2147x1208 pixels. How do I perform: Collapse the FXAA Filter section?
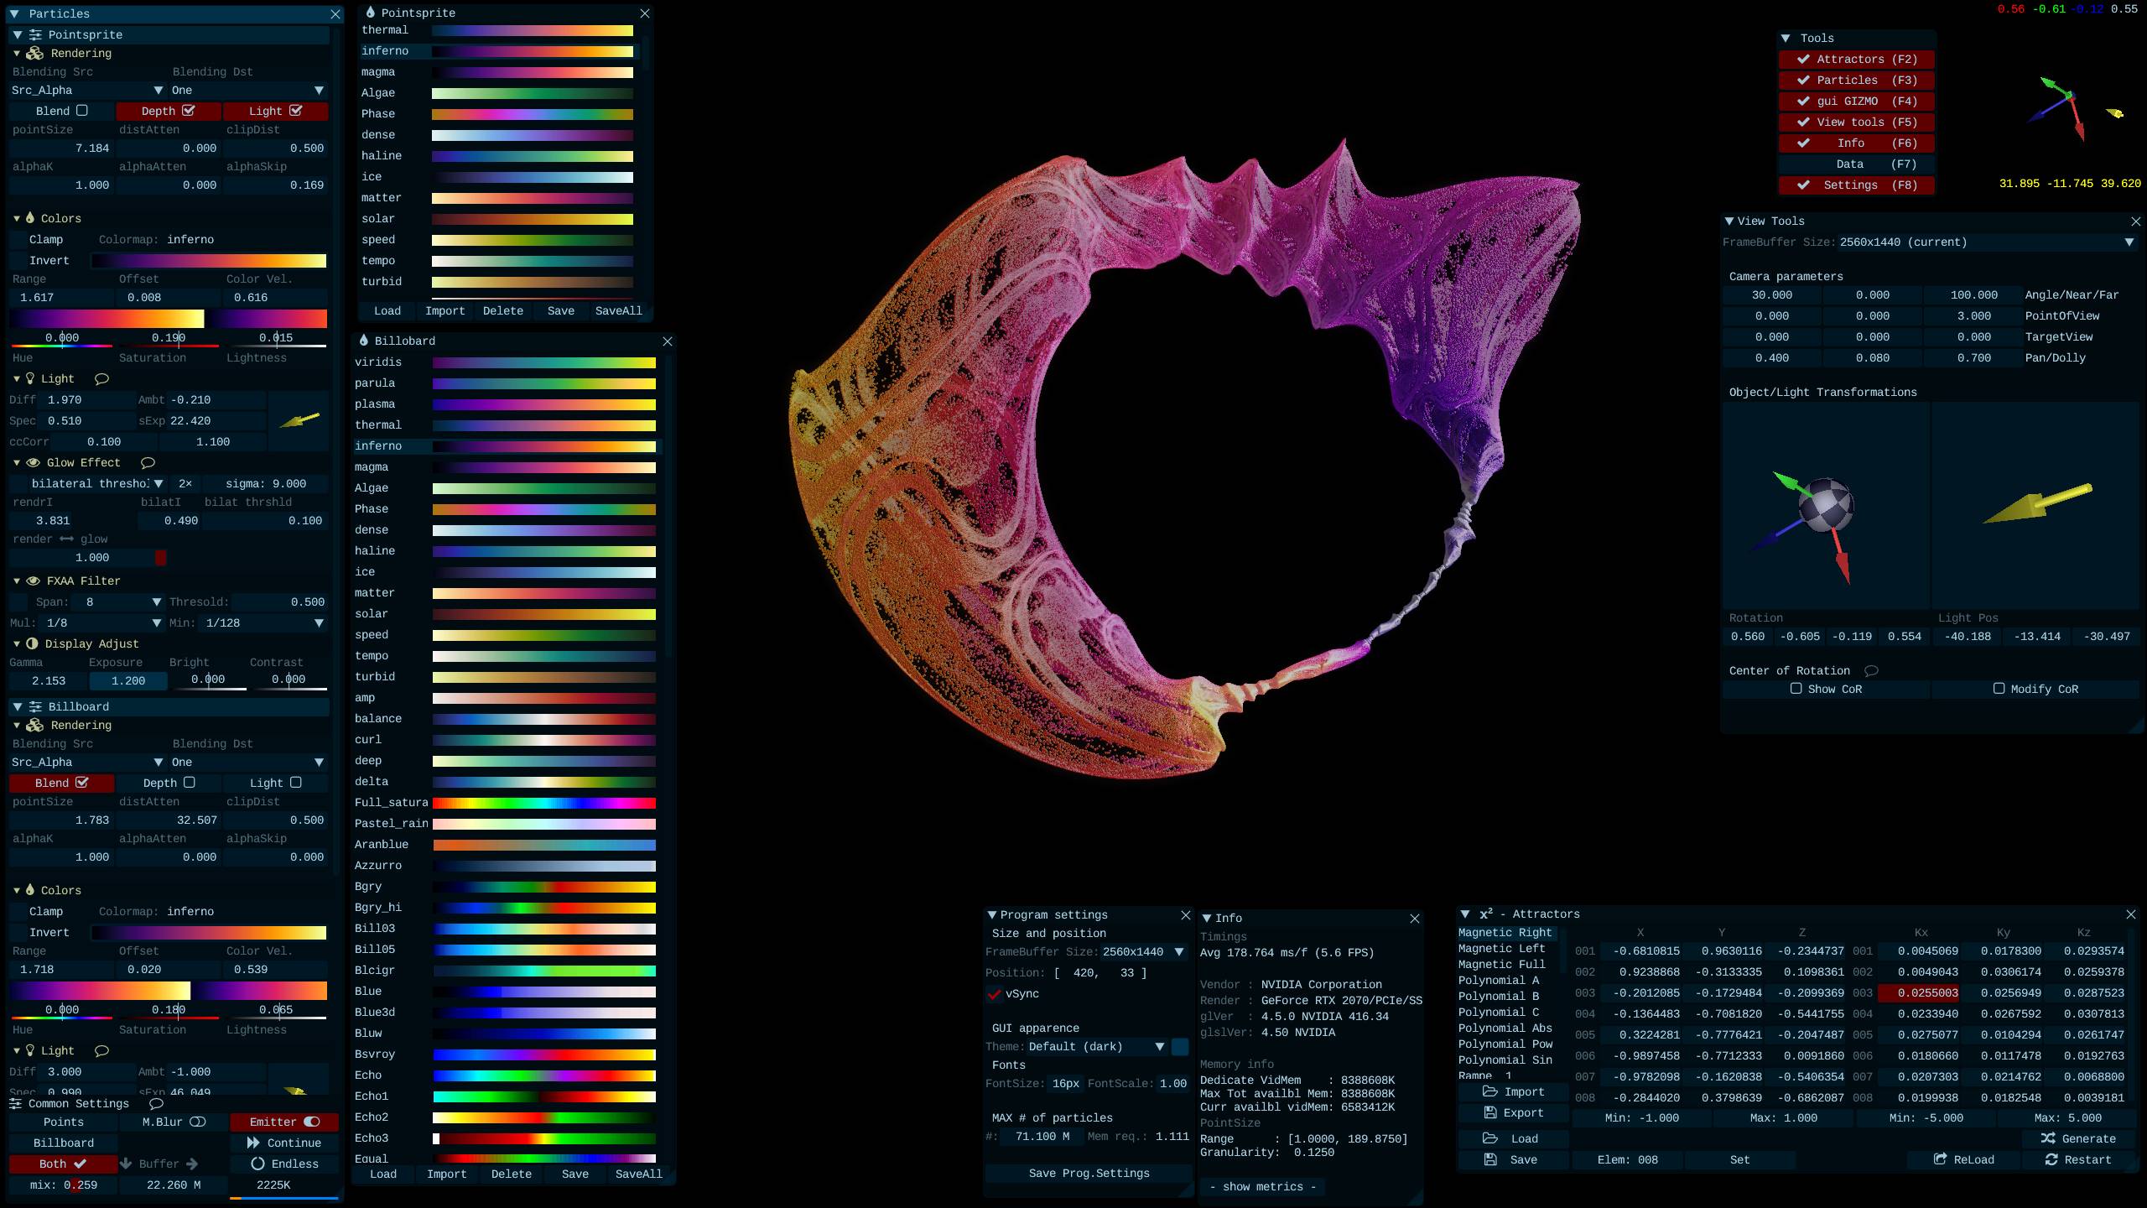coord(17,581)
